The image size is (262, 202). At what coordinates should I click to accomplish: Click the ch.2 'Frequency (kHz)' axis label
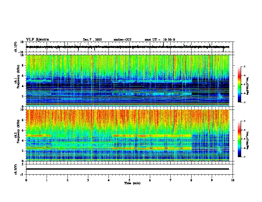[18, 131]
